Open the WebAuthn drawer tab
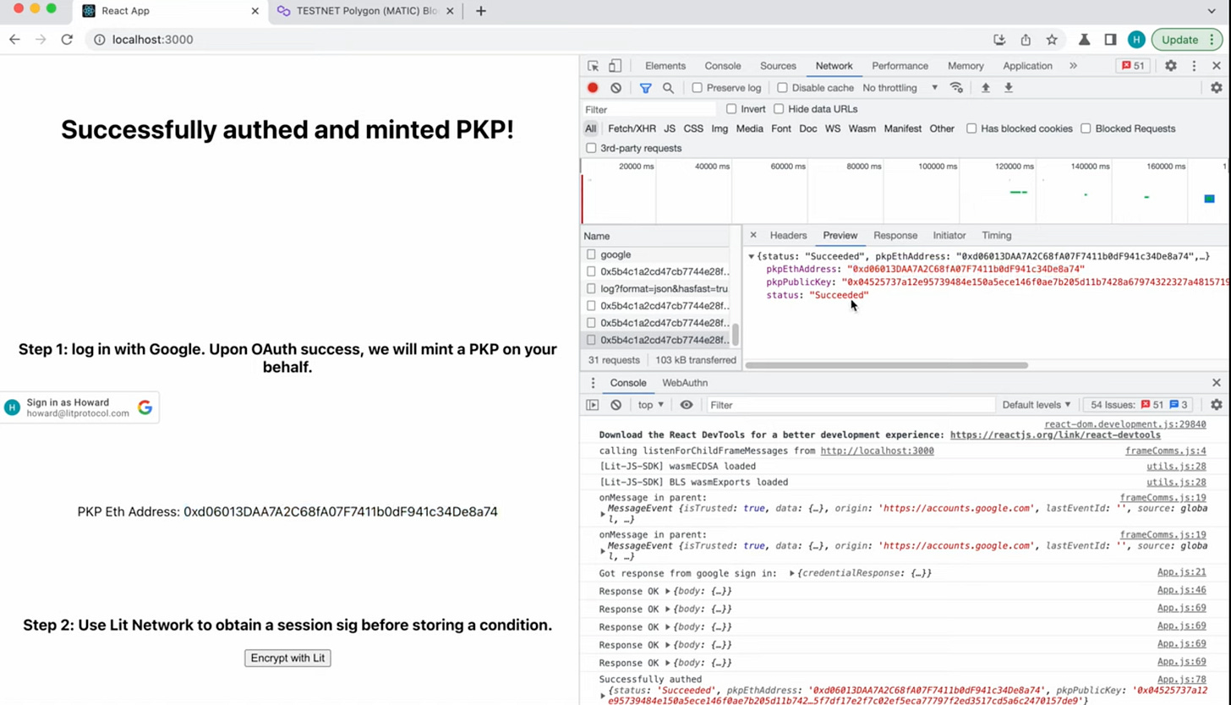 (685, 383)
